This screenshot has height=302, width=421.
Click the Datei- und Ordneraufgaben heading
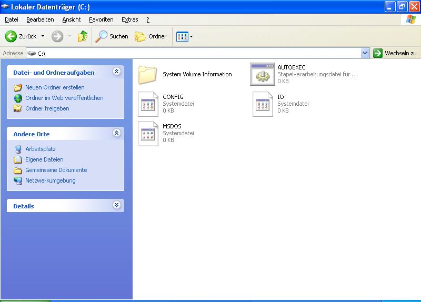point(54,73)
